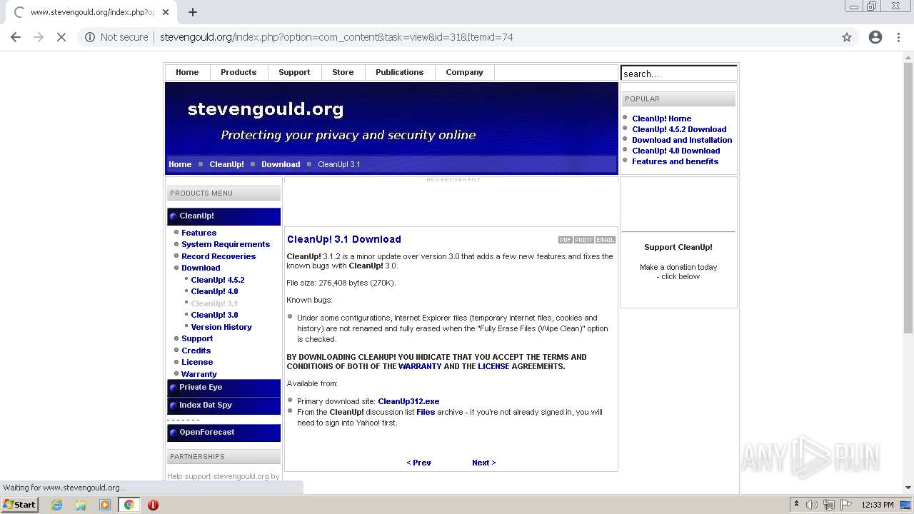Open Publications menu item
The width and height of the screenshot is (914, 514).
coord(400,72)
